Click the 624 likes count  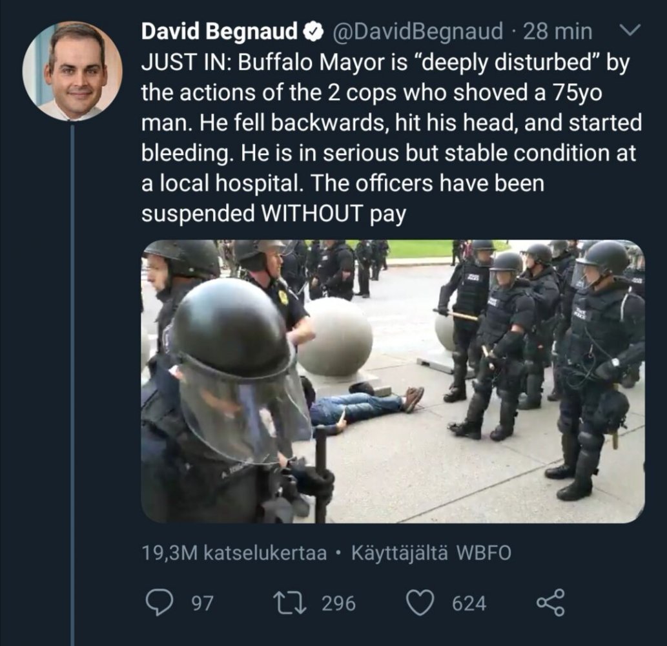(469, 603)
